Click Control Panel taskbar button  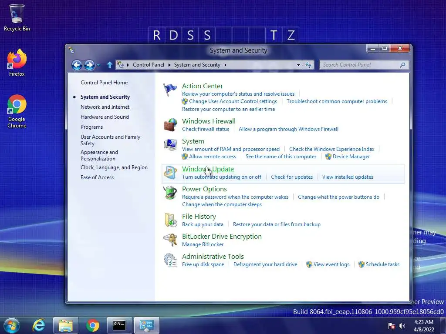pos(146,325)
